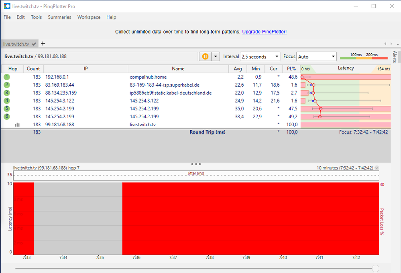Image resolution: width=401 pixels, height=273 pixels.
Task: Click the Latency graph column header
Action: [346, 68]
